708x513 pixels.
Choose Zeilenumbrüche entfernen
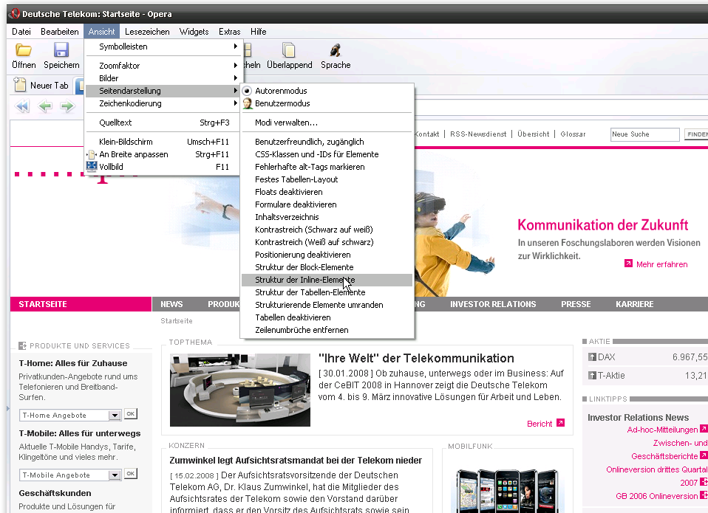[x=327, y=330]
